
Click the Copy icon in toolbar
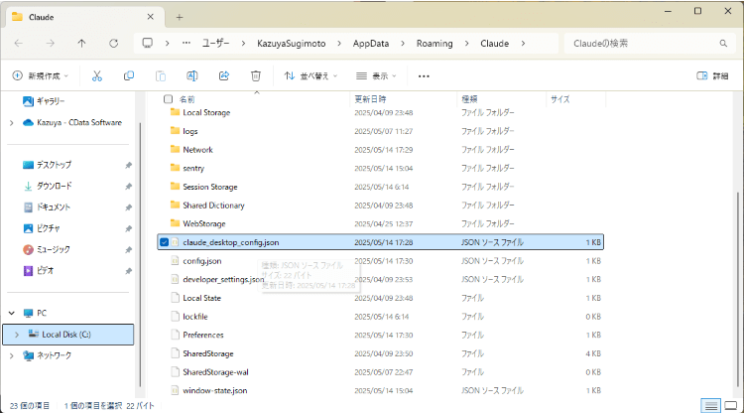(129, 76)
